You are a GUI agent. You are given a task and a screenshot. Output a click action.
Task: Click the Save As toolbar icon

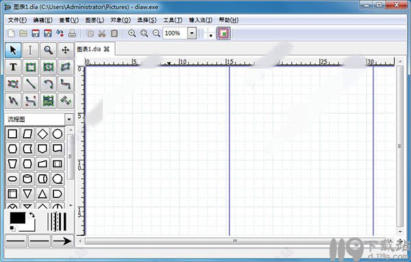pos(48,34)
